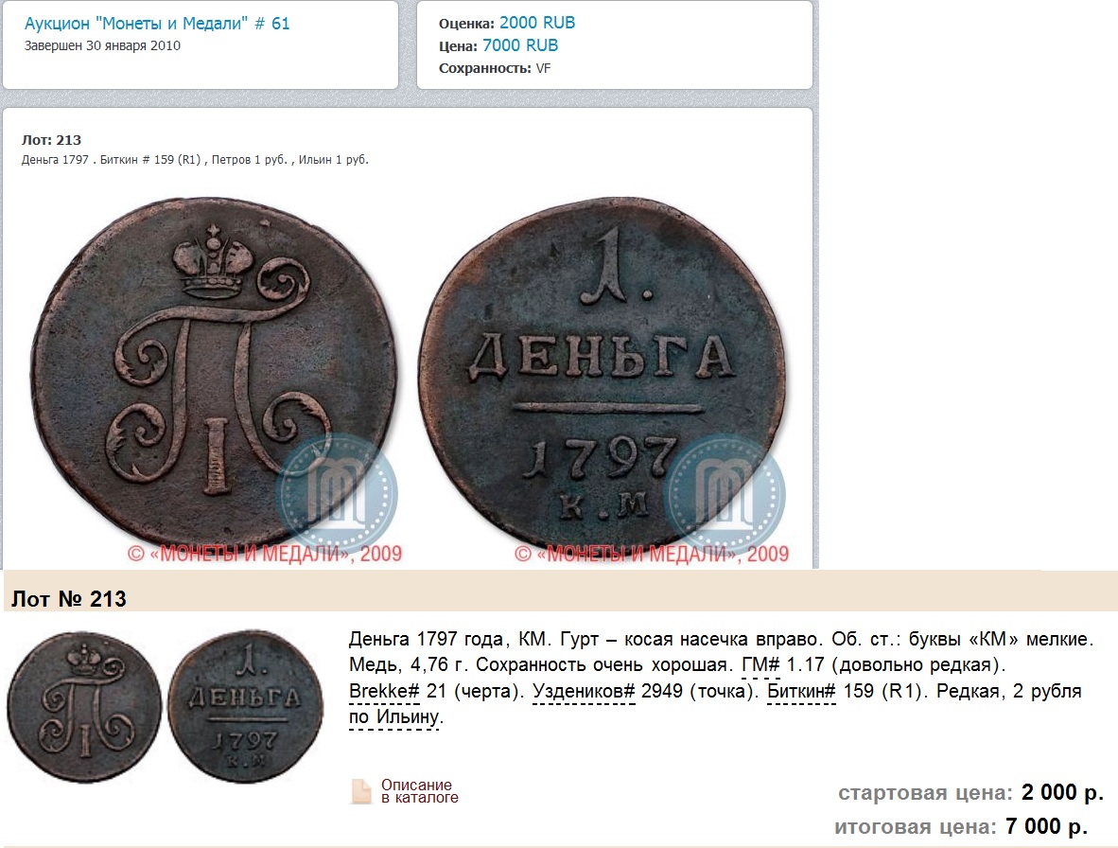Click the "ГМ#" catalog reference link
This screenshot has height=848, width=1118.
tap(760, 664)
